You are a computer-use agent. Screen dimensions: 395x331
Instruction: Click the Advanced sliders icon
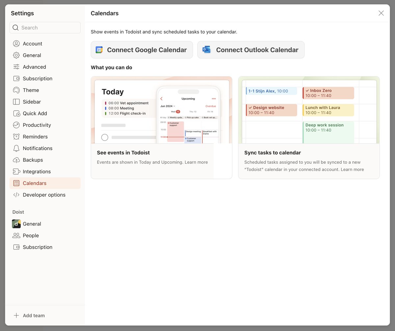tap(16, 67)
